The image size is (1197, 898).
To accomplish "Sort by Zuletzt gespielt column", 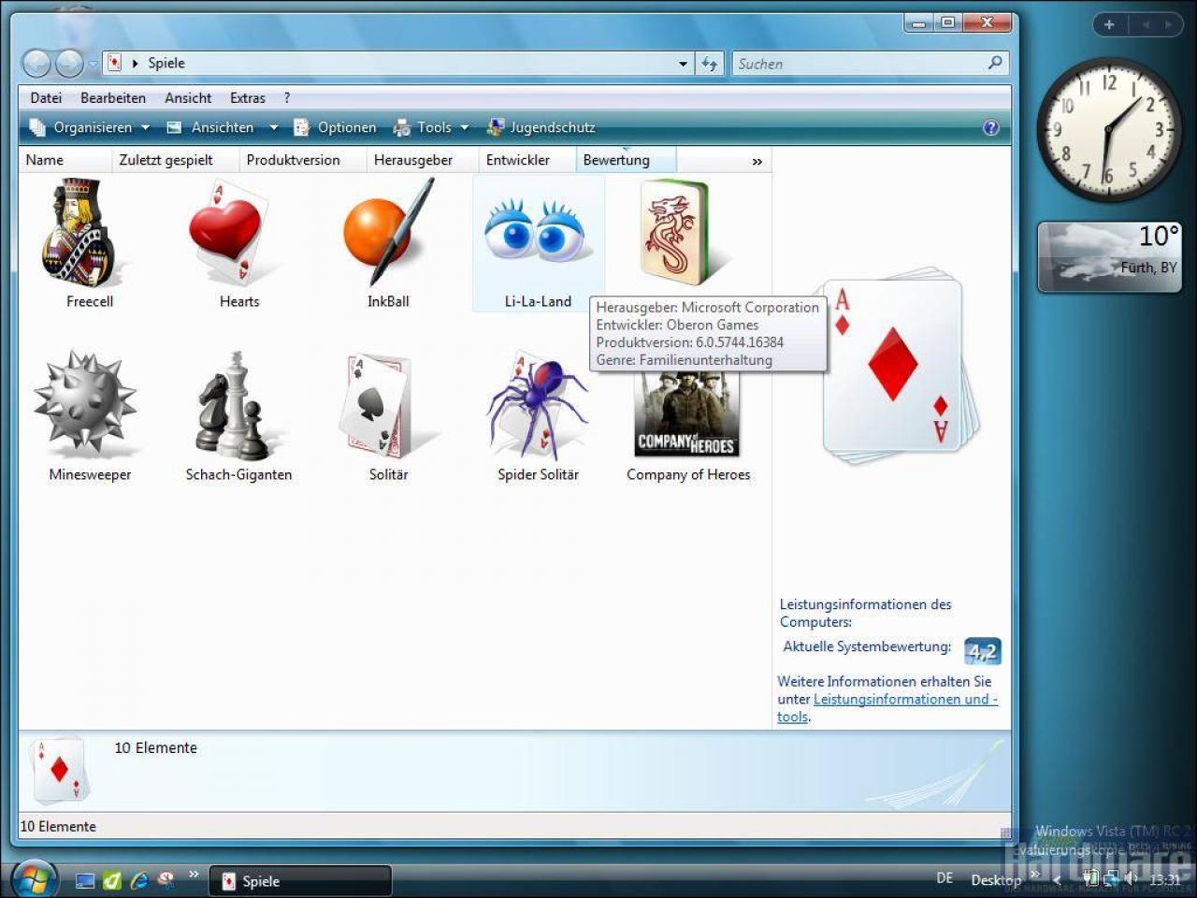I will click(x=176, y=160).
